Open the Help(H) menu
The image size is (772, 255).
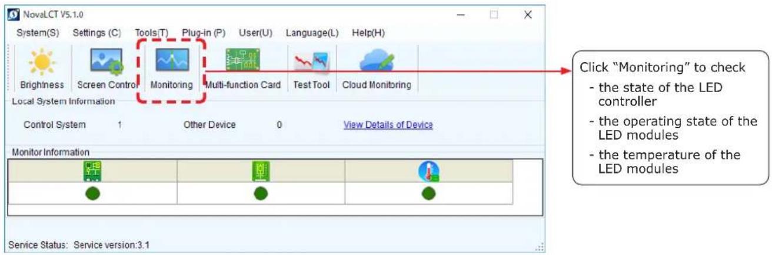368,33
